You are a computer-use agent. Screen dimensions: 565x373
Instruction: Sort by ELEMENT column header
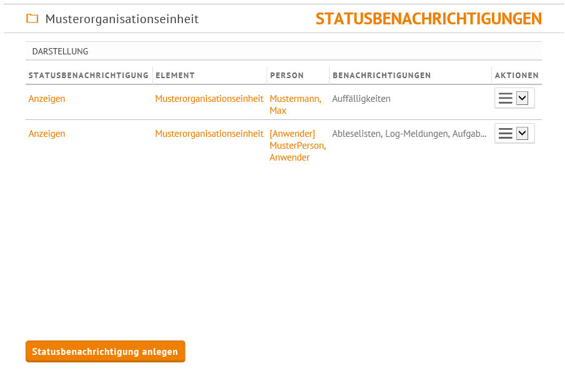pos(175,76)
